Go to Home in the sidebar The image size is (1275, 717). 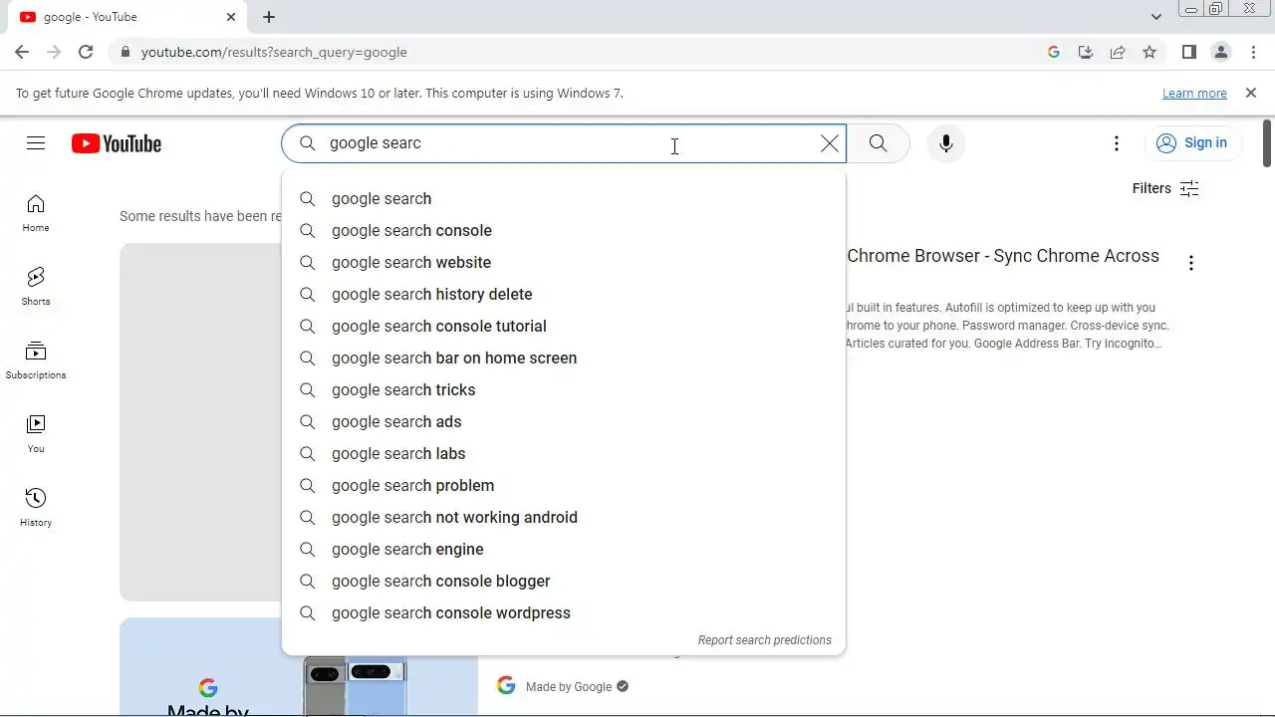click(x=36, y=213)
